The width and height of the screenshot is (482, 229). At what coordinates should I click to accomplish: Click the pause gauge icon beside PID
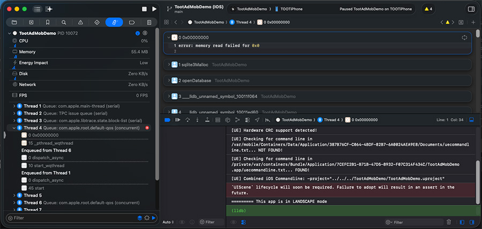tap(145, 33)
